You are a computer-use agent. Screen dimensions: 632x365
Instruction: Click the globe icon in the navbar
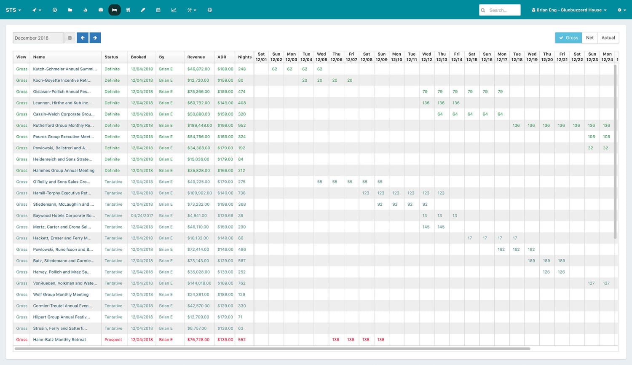click(x=210, y=10)
